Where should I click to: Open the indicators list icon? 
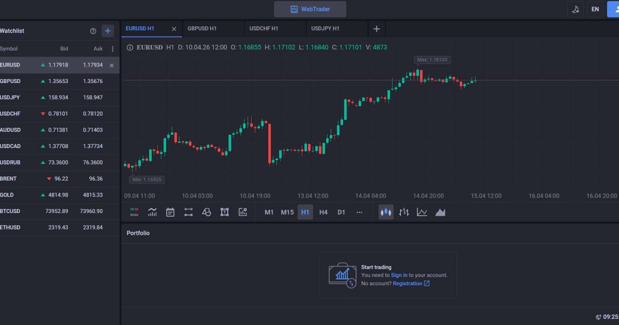[x=152, y=212]
